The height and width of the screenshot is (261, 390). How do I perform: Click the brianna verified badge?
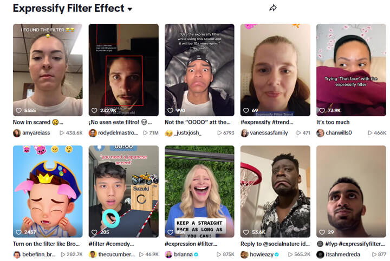point(196,255)
